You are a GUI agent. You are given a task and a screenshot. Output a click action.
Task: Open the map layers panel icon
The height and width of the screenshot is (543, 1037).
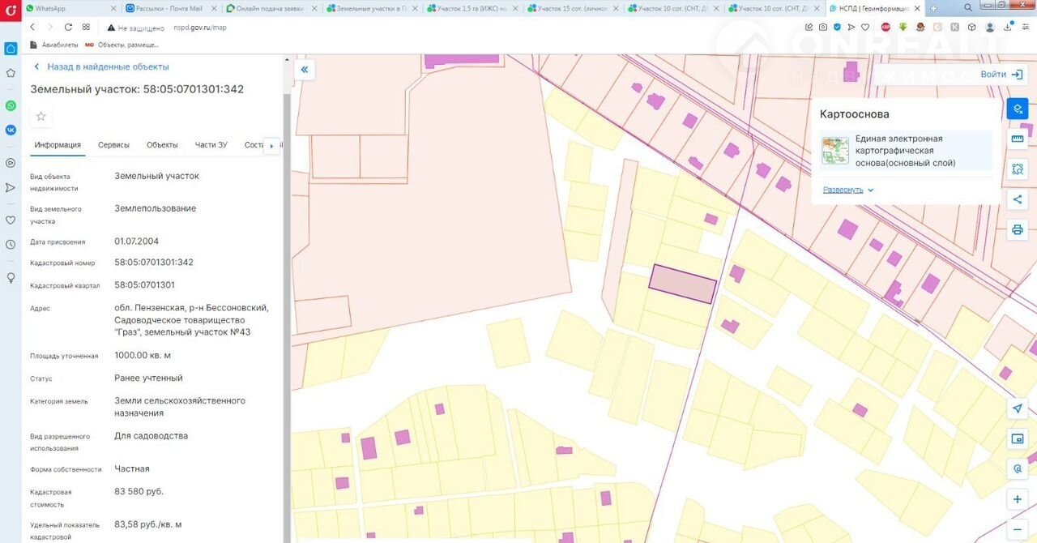[1018, 109]
